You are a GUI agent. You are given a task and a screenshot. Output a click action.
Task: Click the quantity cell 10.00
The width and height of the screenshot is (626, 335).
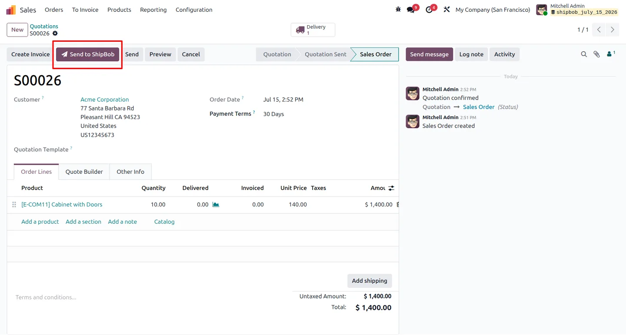(158, 204)
